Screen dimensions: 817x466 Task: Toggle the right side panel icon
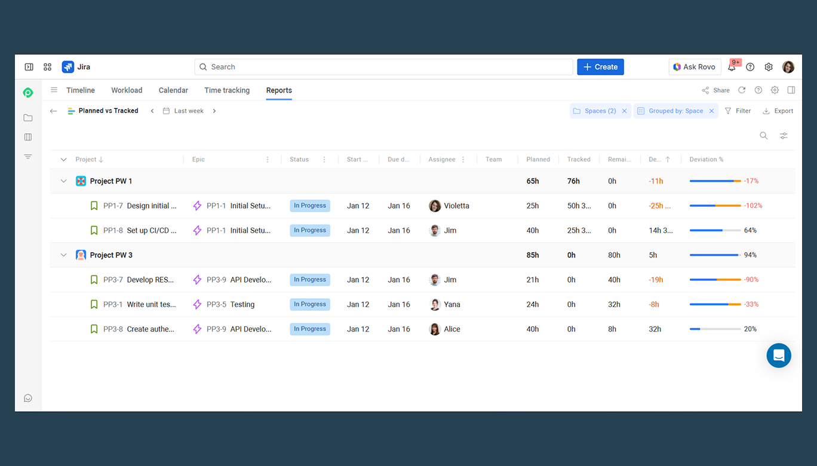coord(791,90)
